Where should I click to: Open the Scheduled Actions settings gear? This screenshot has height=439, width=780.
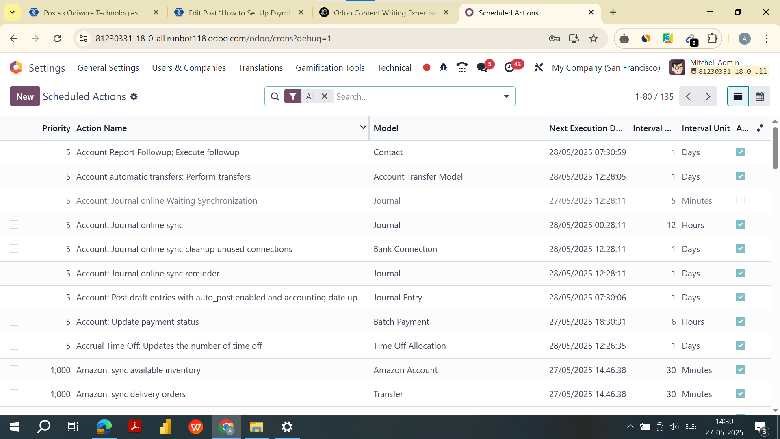pos(134,96)
